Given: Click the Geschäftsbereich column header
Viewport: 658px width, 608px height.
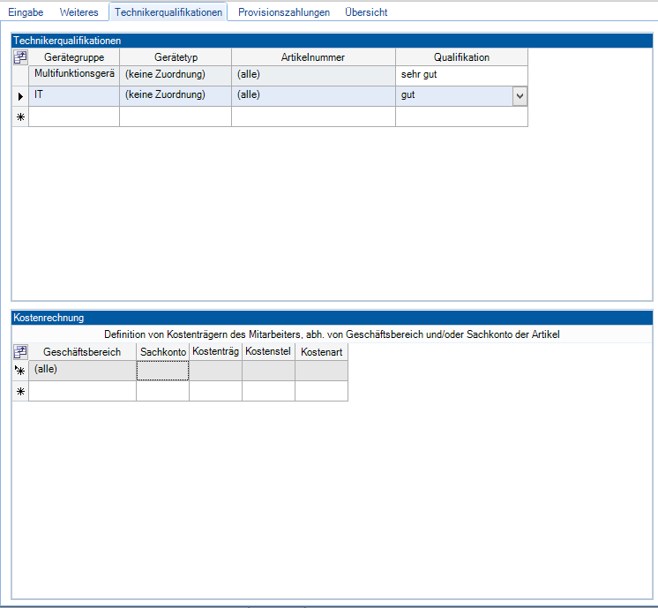Looking at the screenshot, I should click(82, 352).
